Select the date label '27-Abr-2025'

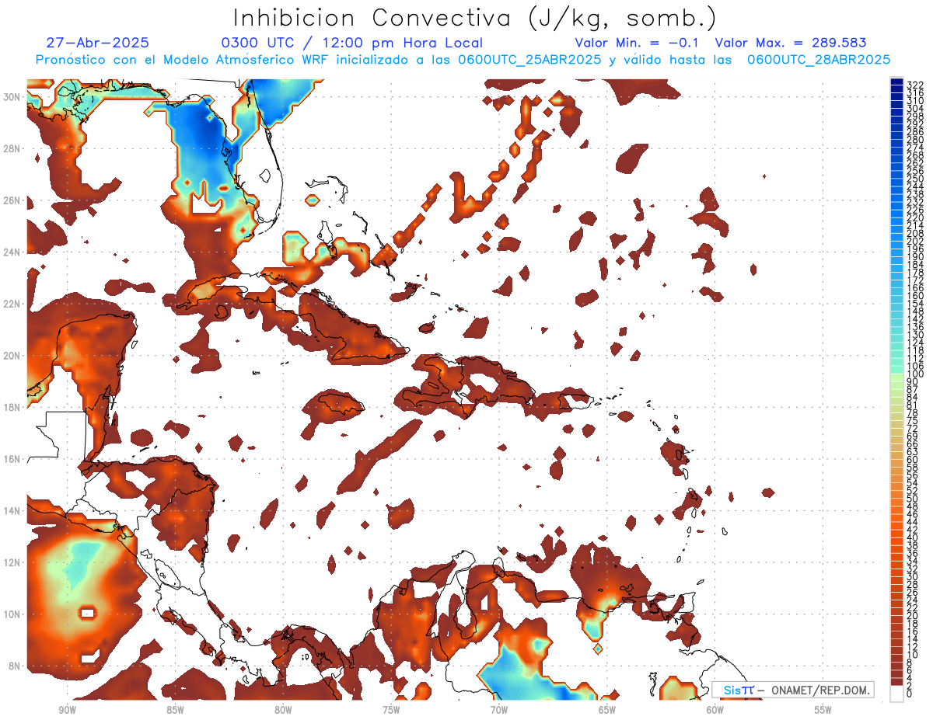[98, 43]
